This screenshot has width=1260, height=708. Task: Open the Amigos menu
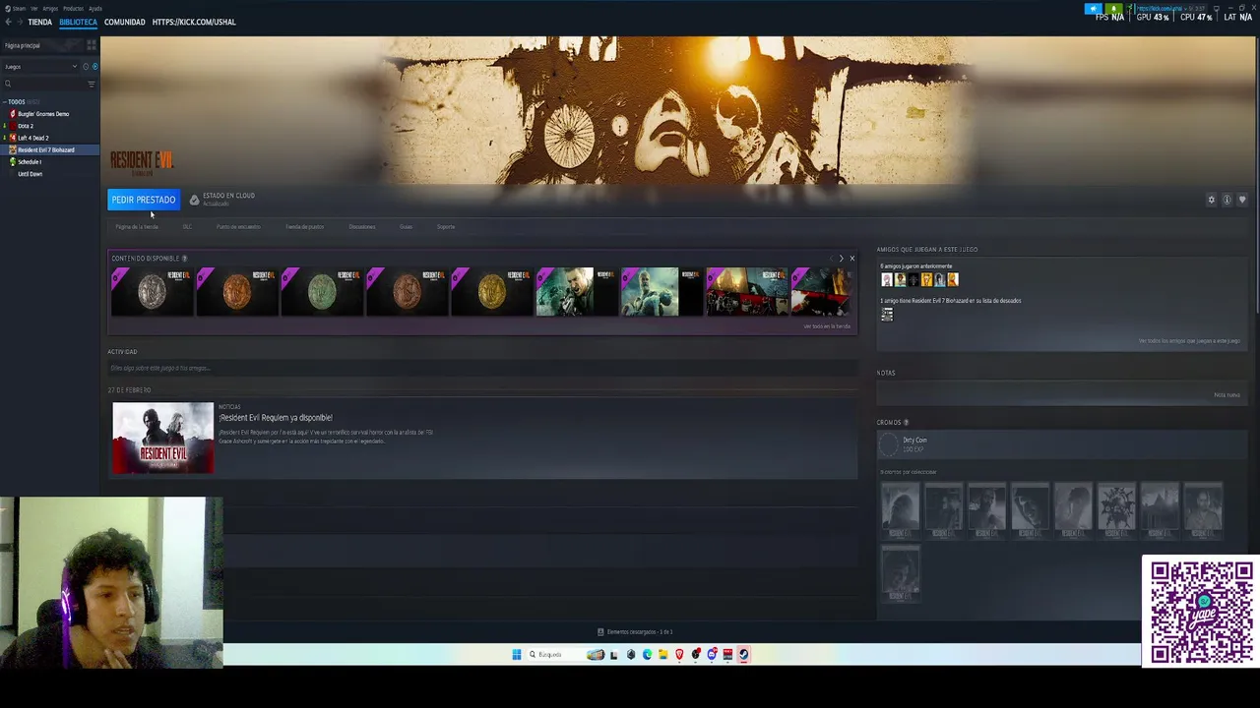pos(50,8)
